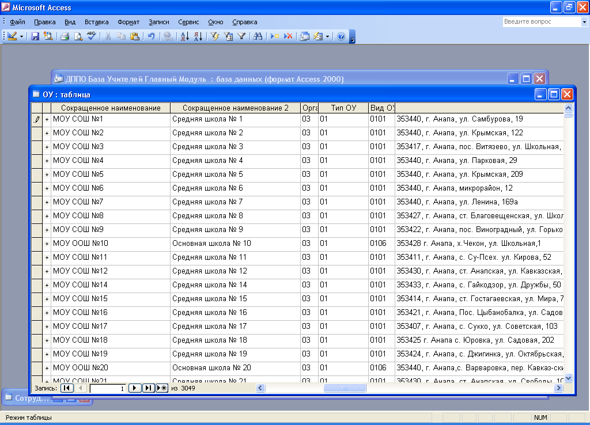Expand subdatasheet for МОУ ООШ №20
Screen dimensions: 590x425
pyautogui.click(x=47, y=368)
